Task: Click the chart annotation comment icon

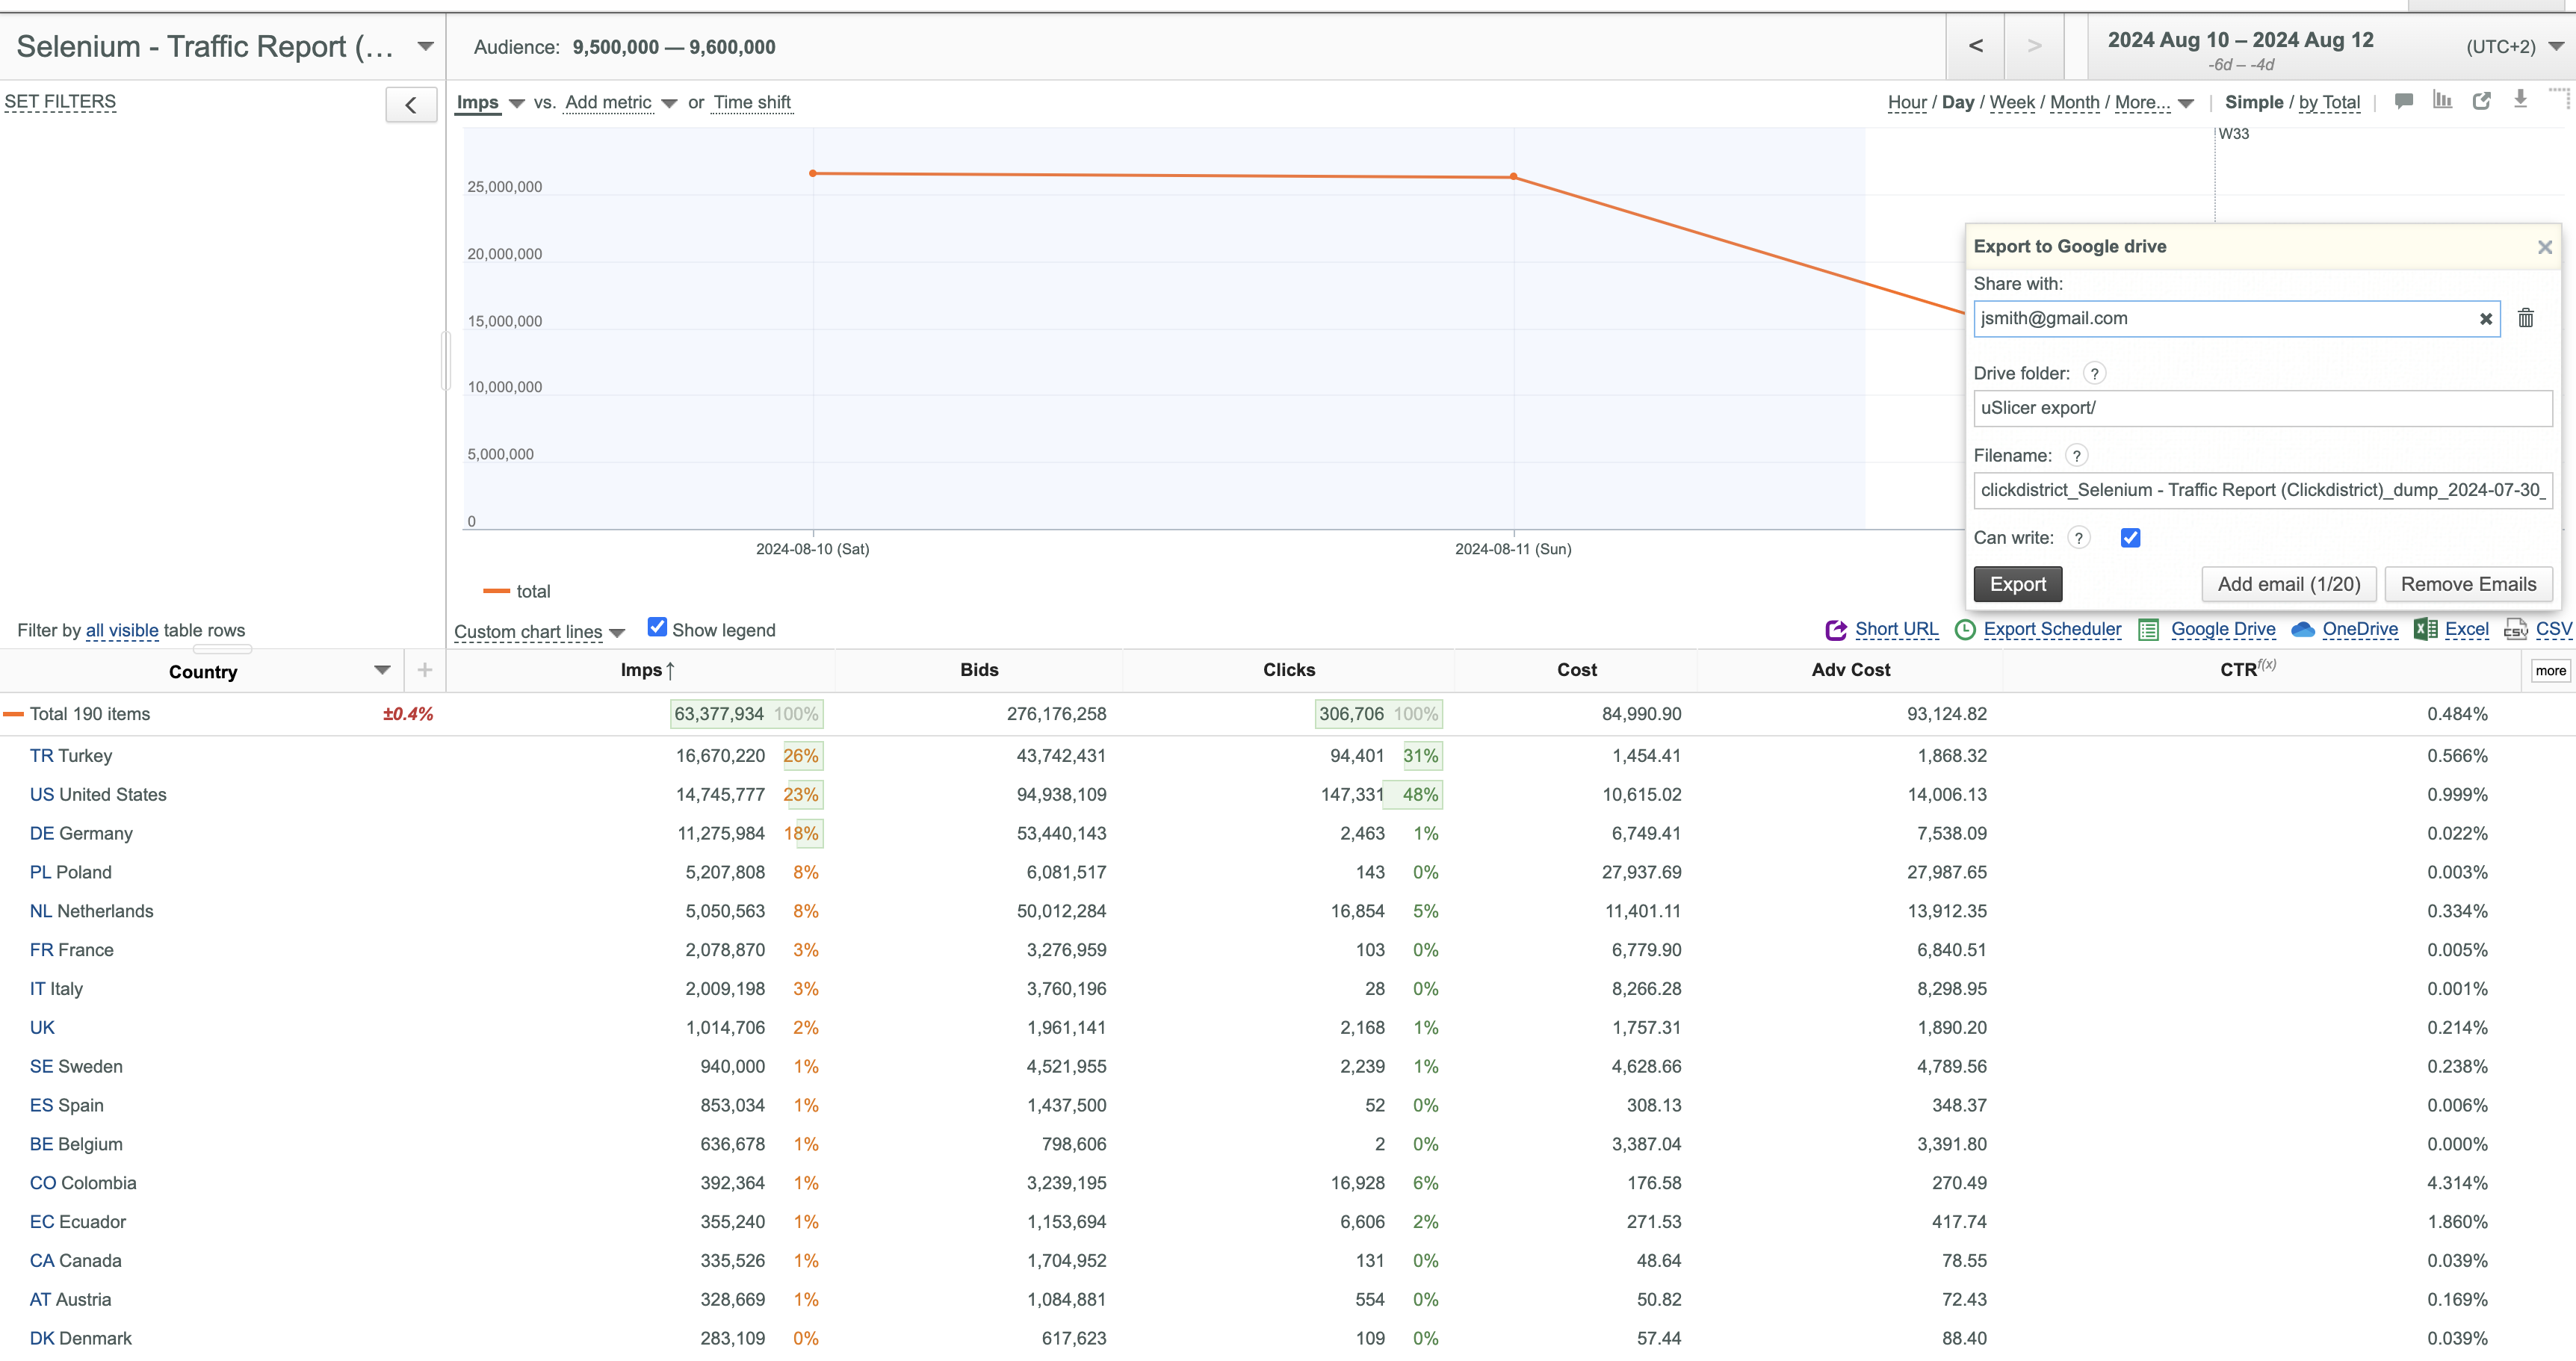Action: [2404, 101]
